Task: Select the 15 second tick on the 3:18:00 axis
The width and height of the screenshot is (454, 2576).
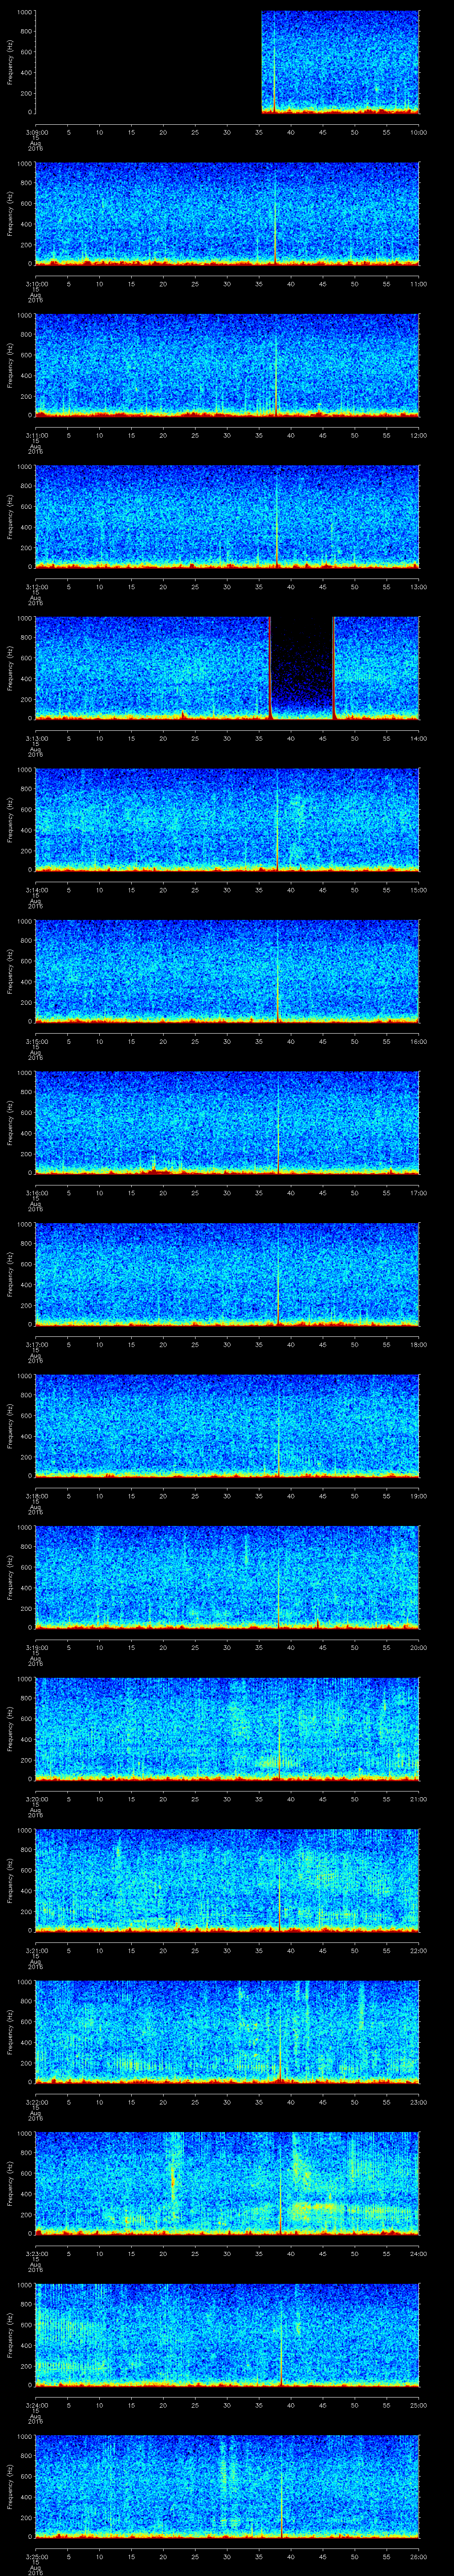Action: [x=131, y=1495]
